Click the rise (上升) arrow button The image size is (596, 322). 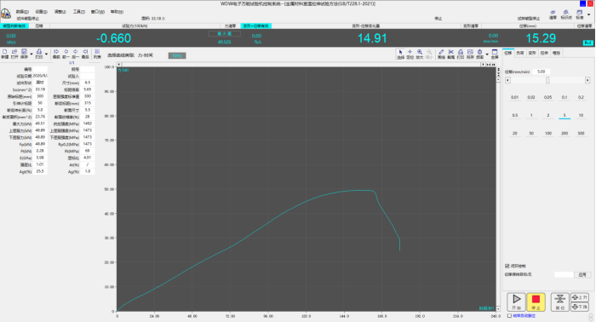tap(580, 297)
